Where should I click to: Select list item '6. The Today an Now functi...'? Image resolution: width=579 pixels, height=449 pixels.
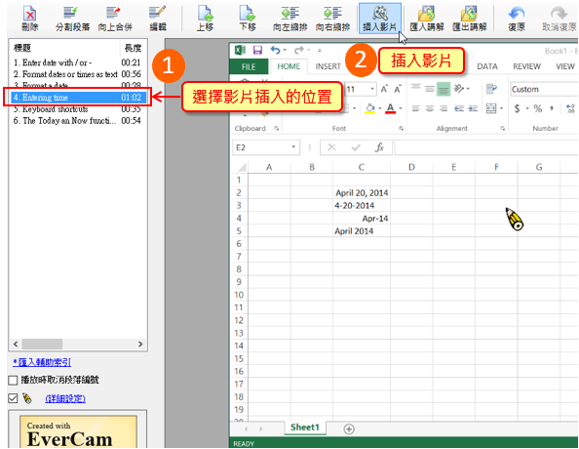pyautogui.click(x=78, y=121)
